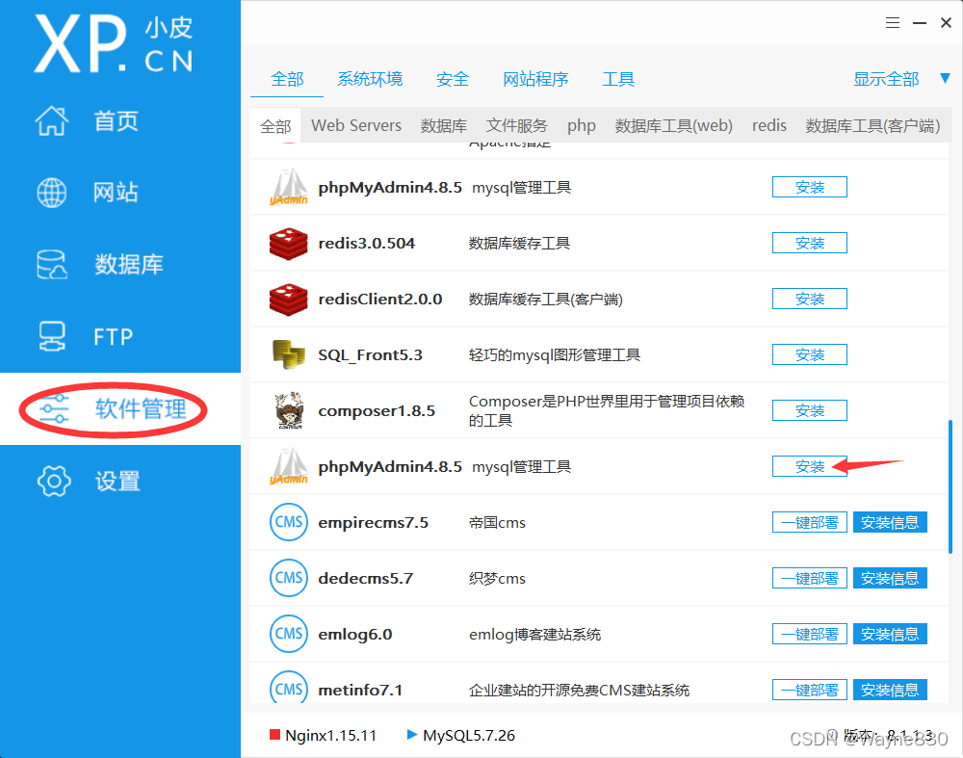Click 一键部署 for empirecms7.5

coord(810,522)
